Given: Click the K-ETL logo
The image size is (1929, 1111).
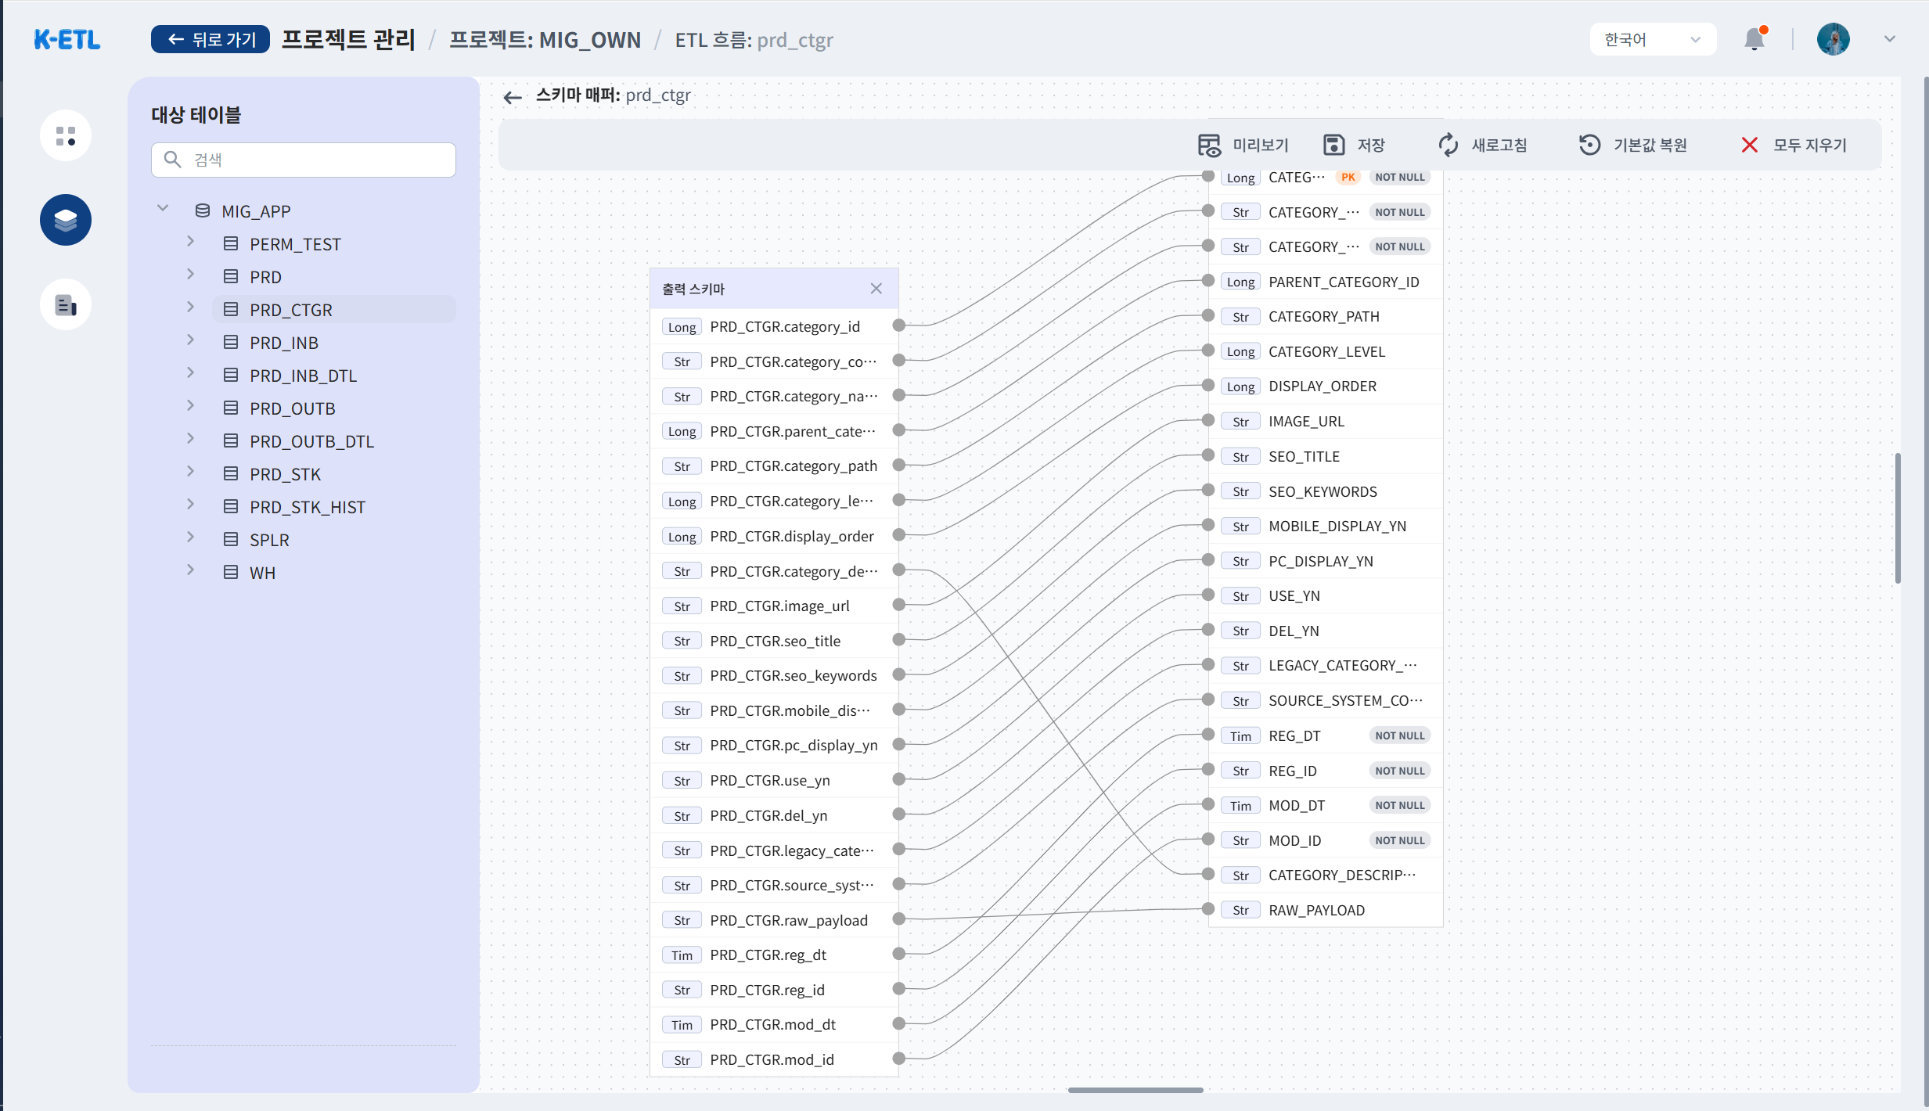Looking at the screenshot, I should point(67,39).
